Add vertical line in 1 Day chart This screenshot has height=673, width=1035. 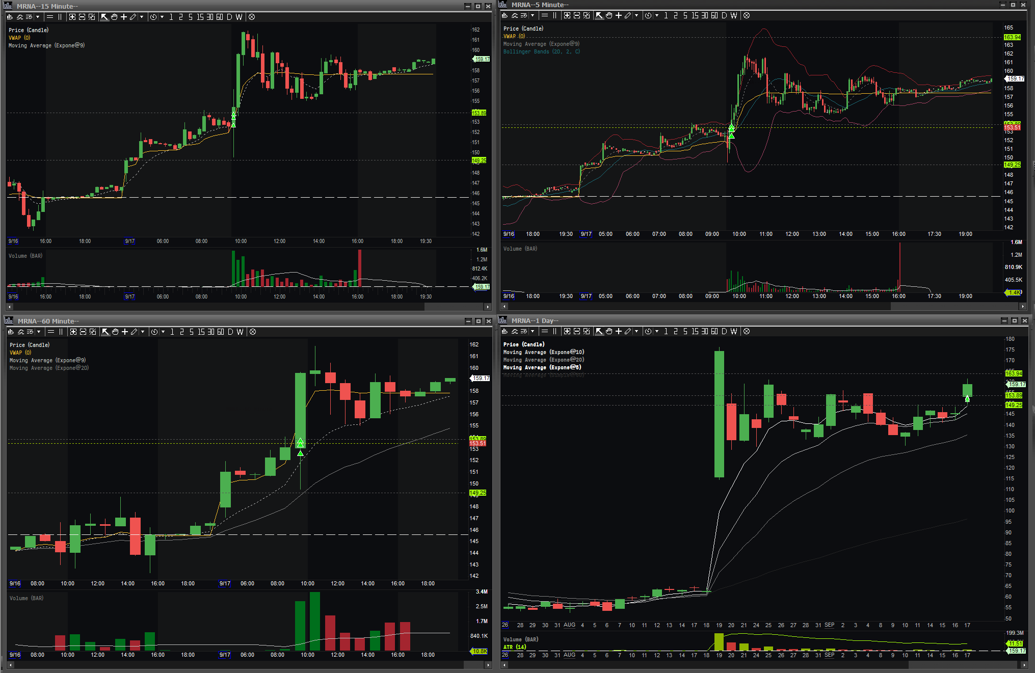(x=554, y=331)
